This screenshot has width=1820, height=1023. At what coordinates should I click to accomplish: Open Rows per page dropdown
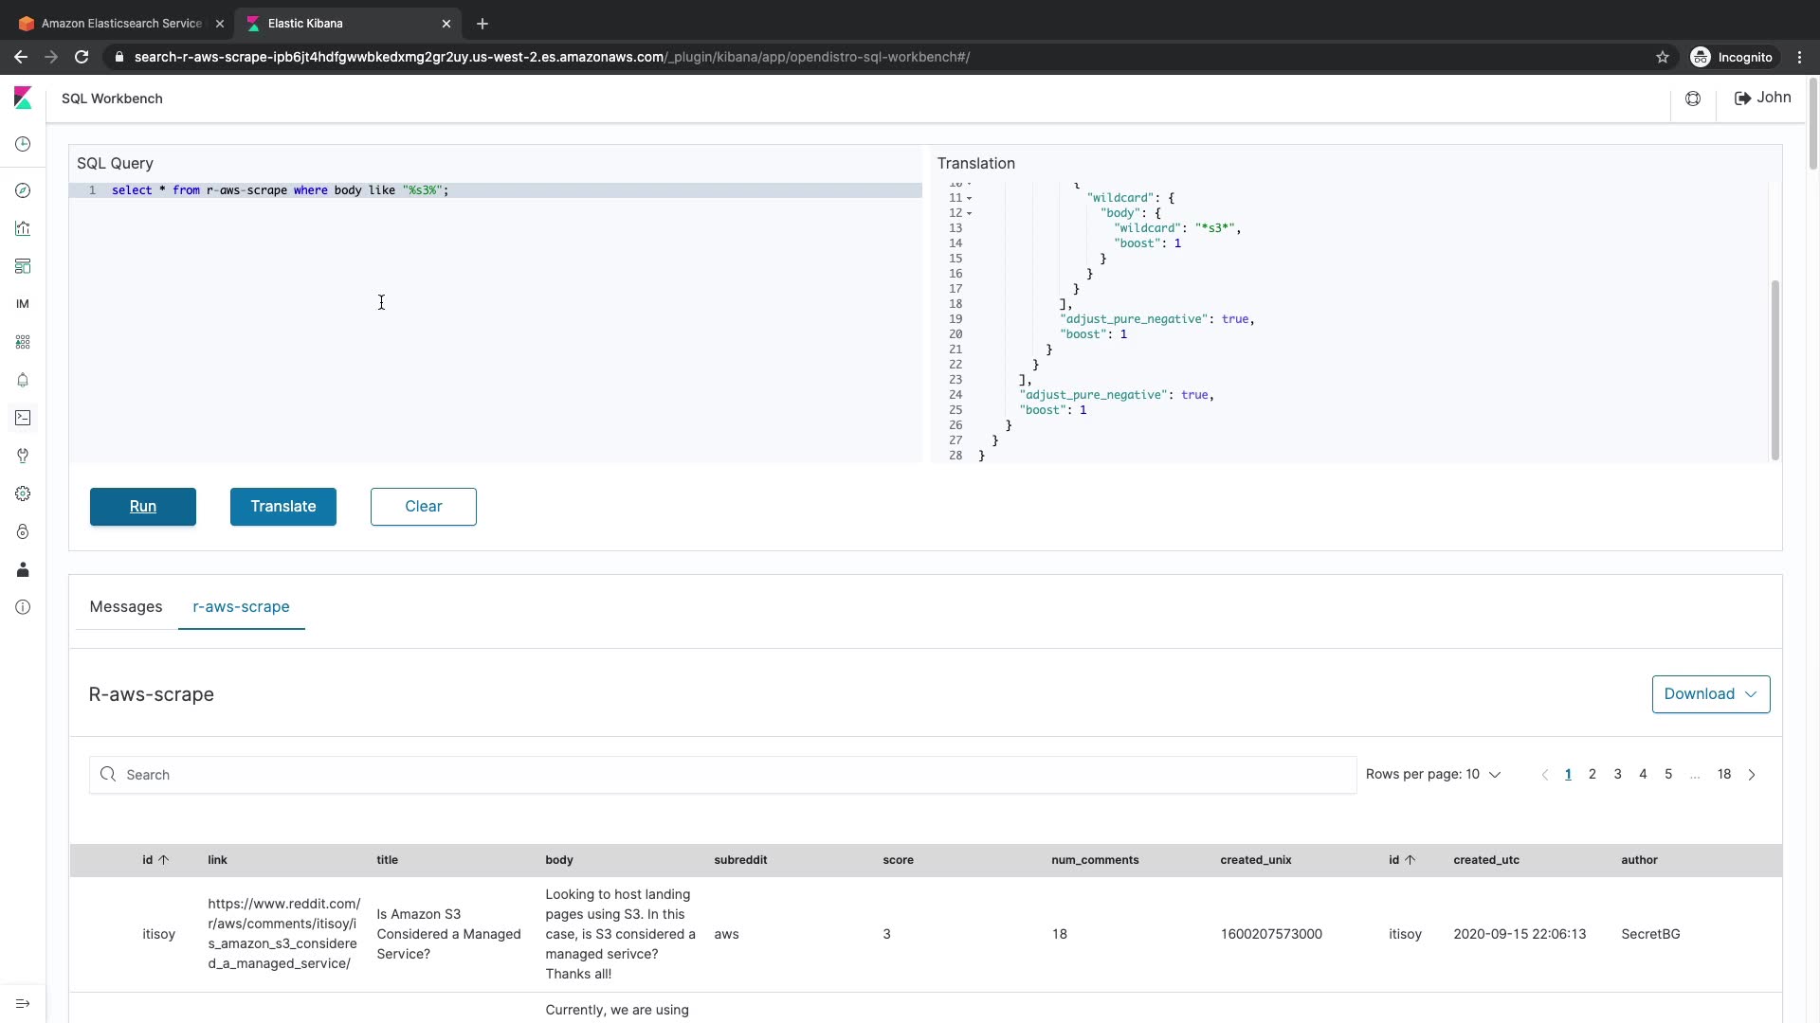coord(1432,774)
